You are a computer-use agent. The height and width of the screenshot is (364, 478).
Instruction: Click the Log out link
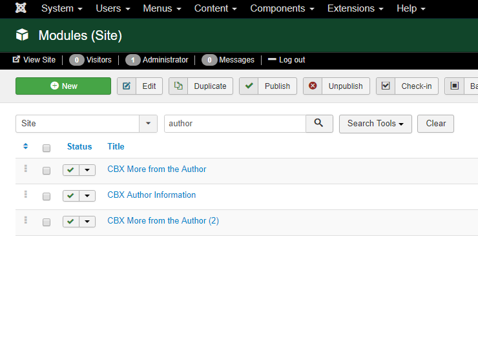[x=292, y=60]
